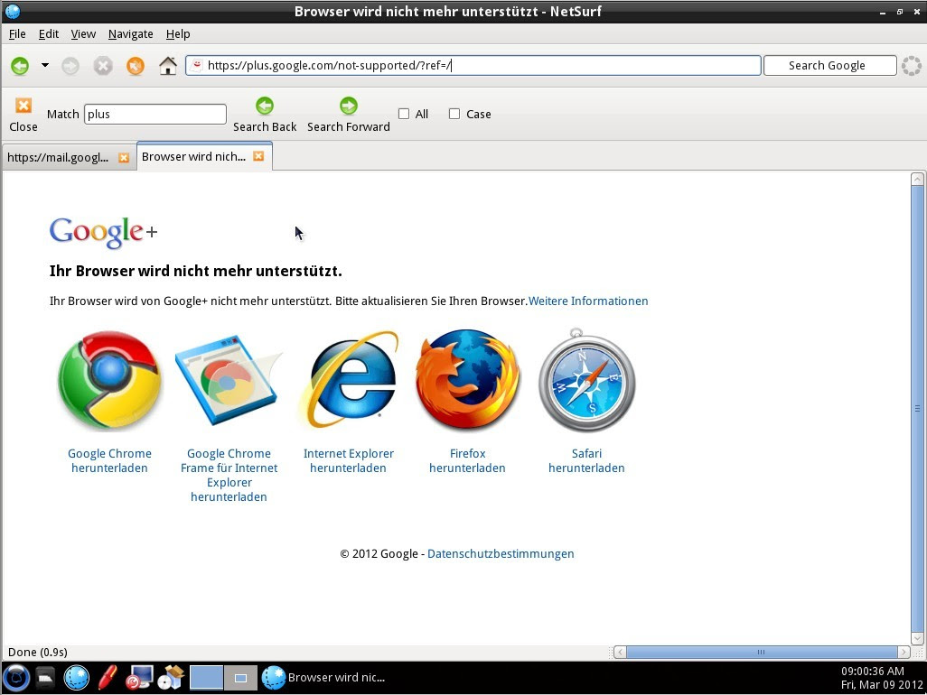Open the Navigate menu

(131, 33)
